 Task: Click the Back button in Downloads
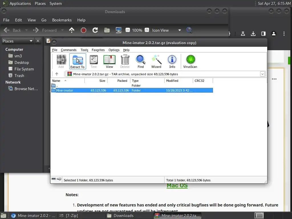click(x=12, y=30)
